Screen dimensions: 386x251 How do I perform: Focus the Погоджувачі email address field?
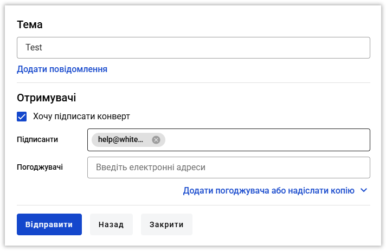pyautogui.click(x=229, y=168)
